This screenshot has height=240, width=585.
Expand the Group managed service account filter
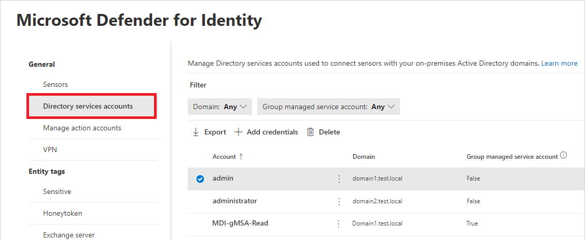coord(328,107)
